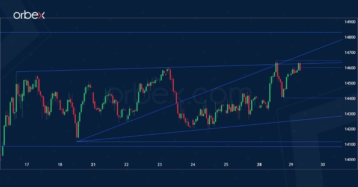Click the 17 date label
The height and width of the screenshot is (187, 358).
pyautogui.click(x=27, y=164)
